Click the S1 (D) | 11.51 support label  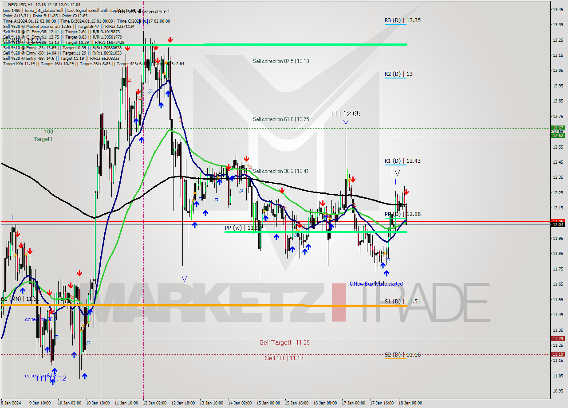tap(402, 302)
